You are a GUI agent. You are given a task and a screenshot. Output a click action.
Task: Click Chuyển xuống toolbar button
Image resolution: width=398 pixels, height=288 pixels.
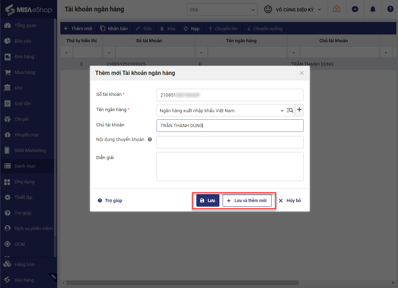(265, 28)
